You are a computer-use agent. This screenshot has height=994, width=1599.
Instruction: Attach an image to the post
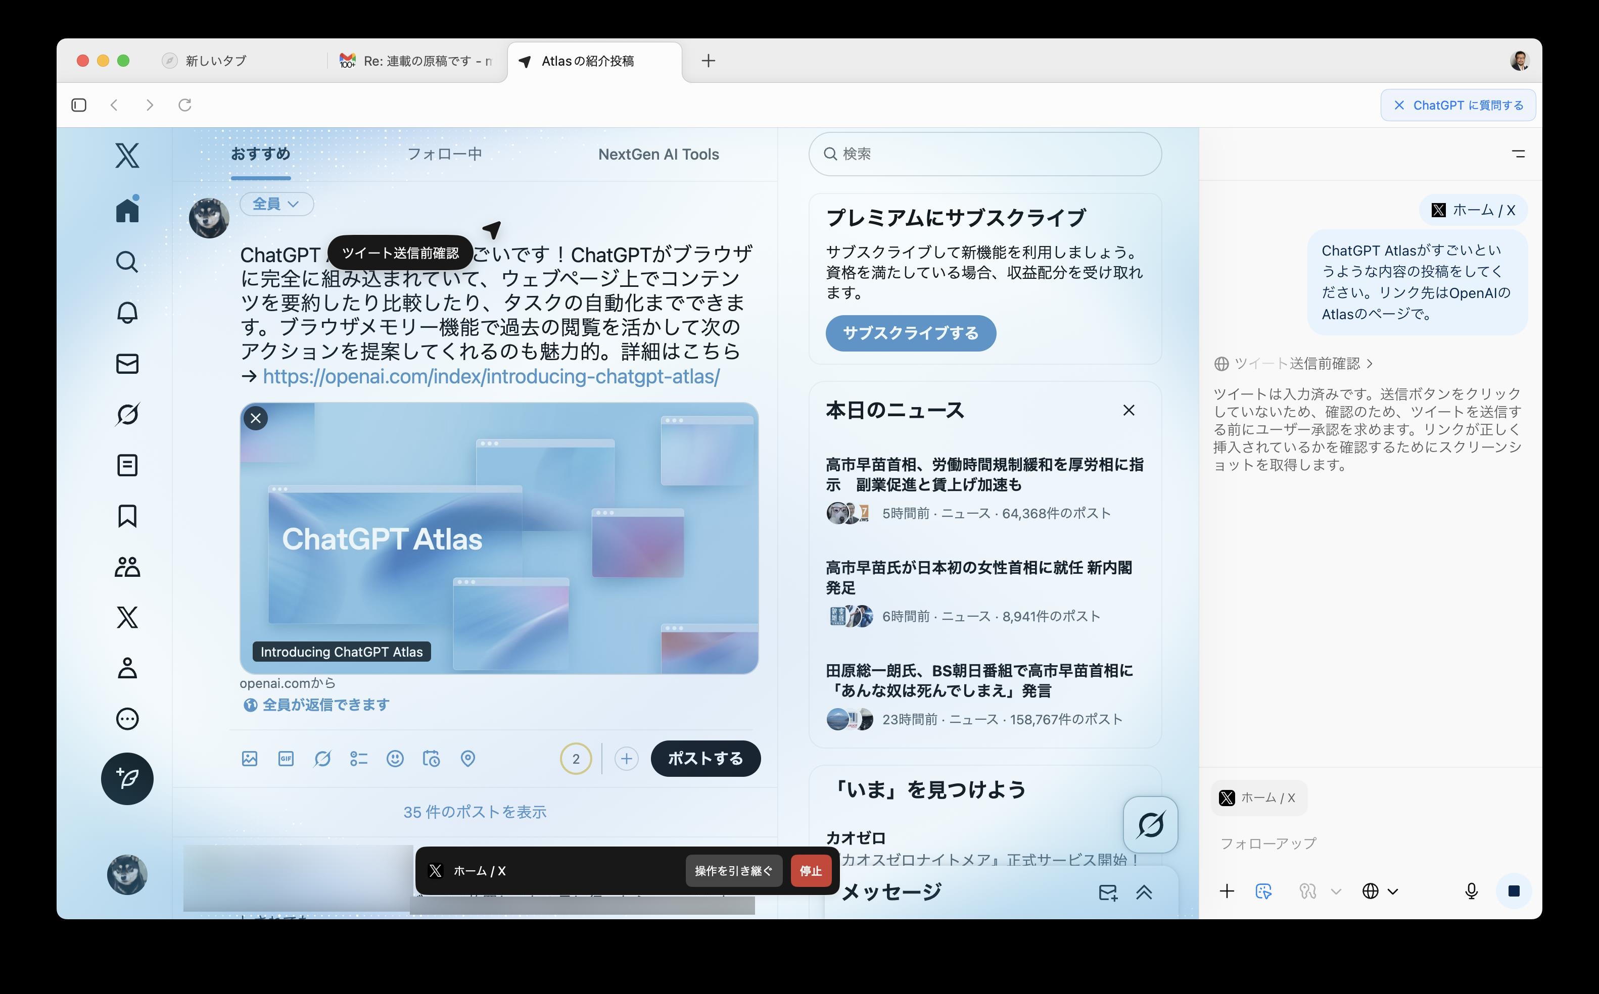(x=249, y=759)
